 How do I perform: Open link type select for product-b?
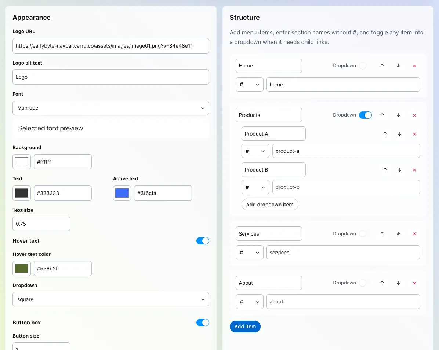tap(255, 187)
